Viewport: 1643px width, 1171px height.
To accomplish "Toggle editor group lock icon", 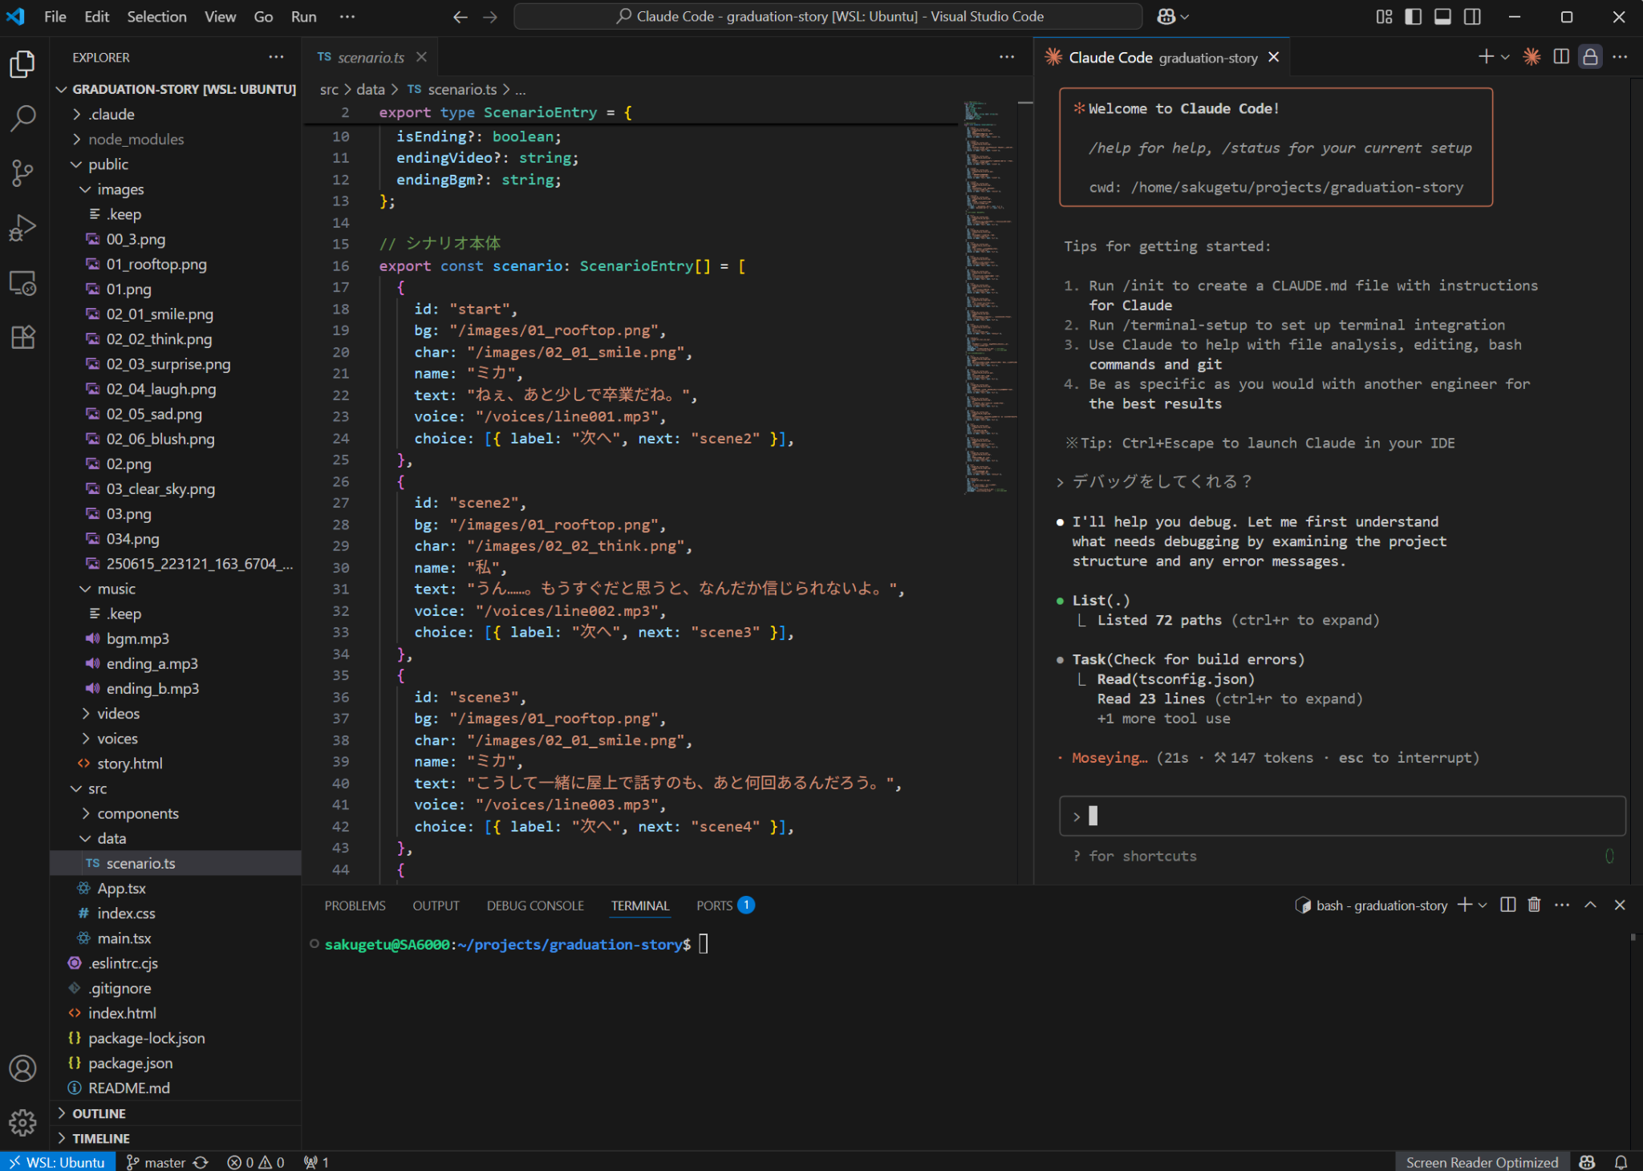I will (1589, 57).
